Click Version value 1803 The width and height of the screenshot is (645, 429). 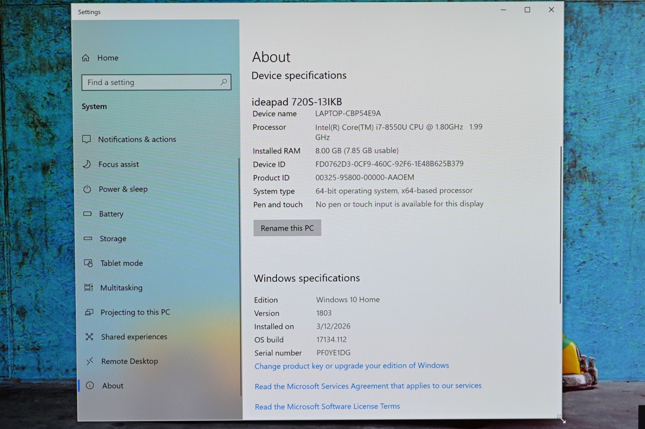pyautogui.click(x=324, y=313)
